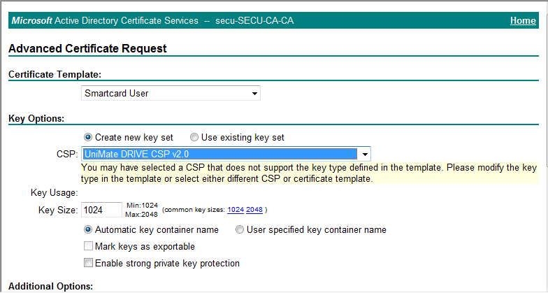Go to the Home link
Viewport: 548px width, 293px height.
point(523,21)
